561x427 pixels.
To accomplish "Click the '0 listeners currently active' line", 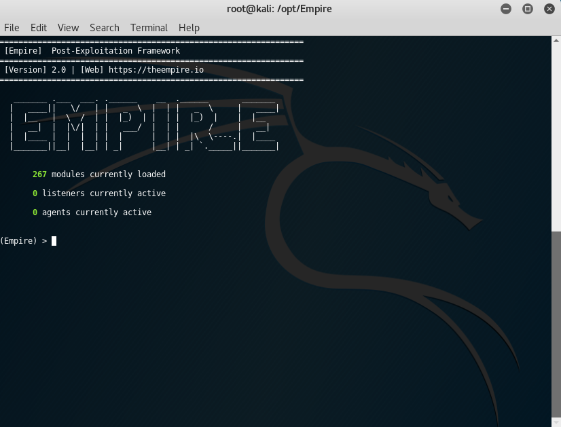I will 99,193.
